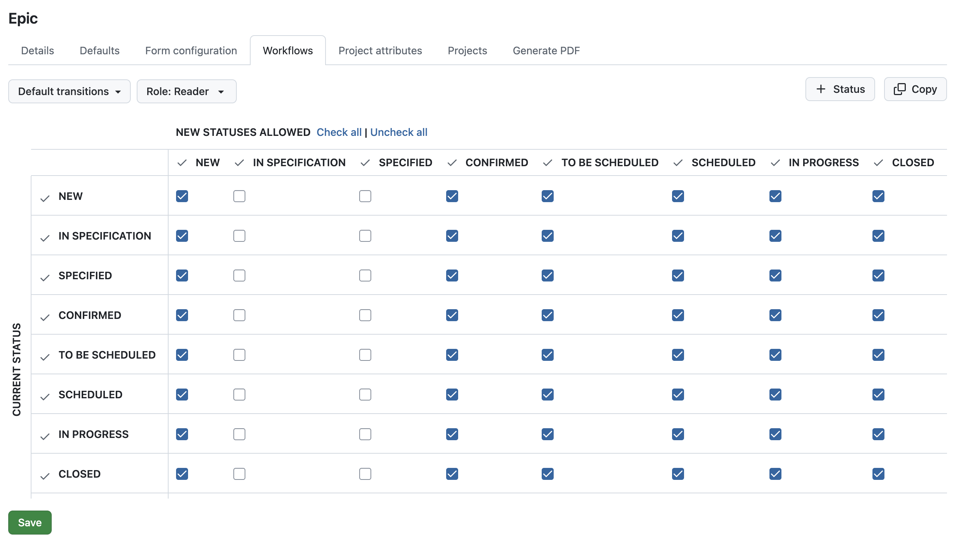
Task: Click the checkmark icon beside SPECIFIED column header
Action: 365,163
